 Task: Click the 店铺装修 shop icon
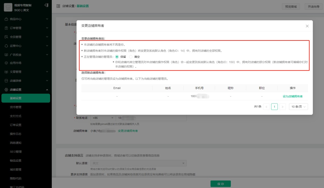coord(6,81)
